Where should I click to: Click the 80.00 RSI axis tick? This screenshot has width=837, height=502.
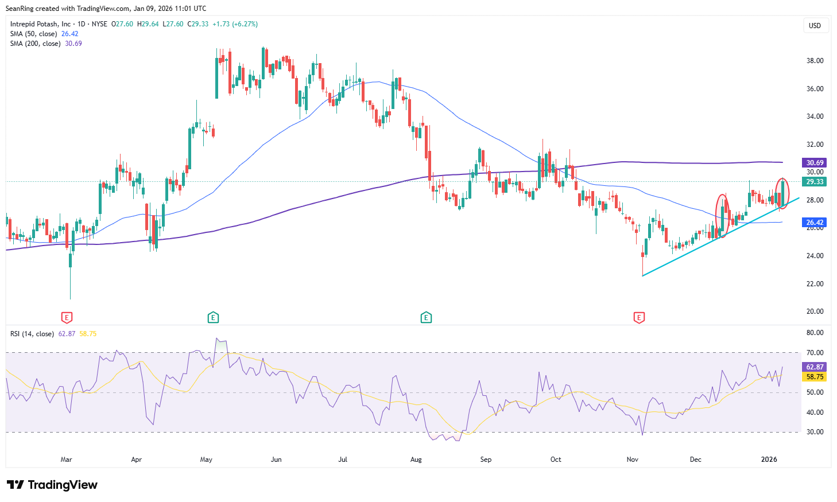click(815, 333)
